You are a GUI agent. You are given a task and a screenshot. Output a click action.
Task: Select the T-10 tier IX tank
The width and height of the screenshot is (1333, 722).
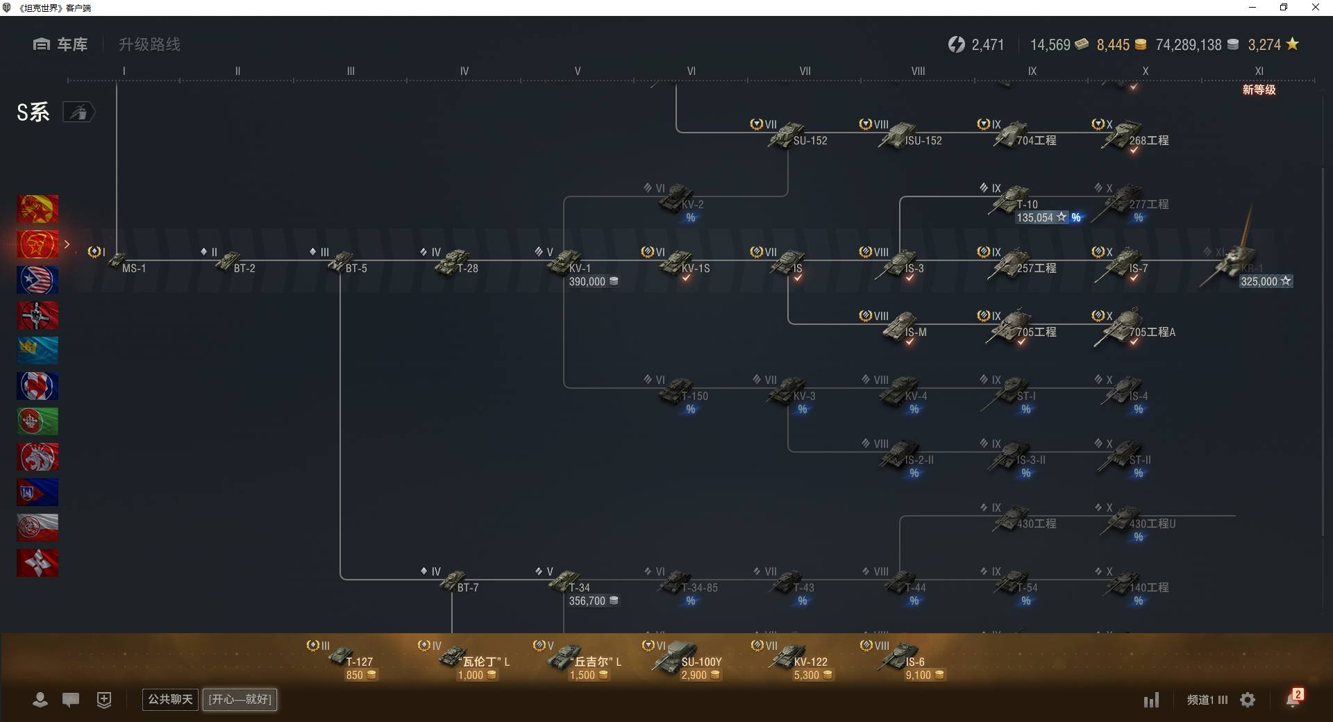(x=1030, y=203)
